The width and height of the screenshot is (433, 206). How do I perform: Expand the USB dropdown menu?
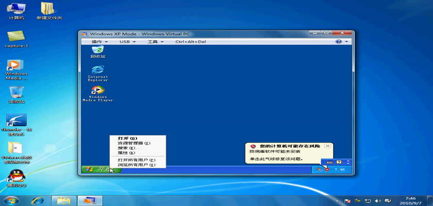127,42
